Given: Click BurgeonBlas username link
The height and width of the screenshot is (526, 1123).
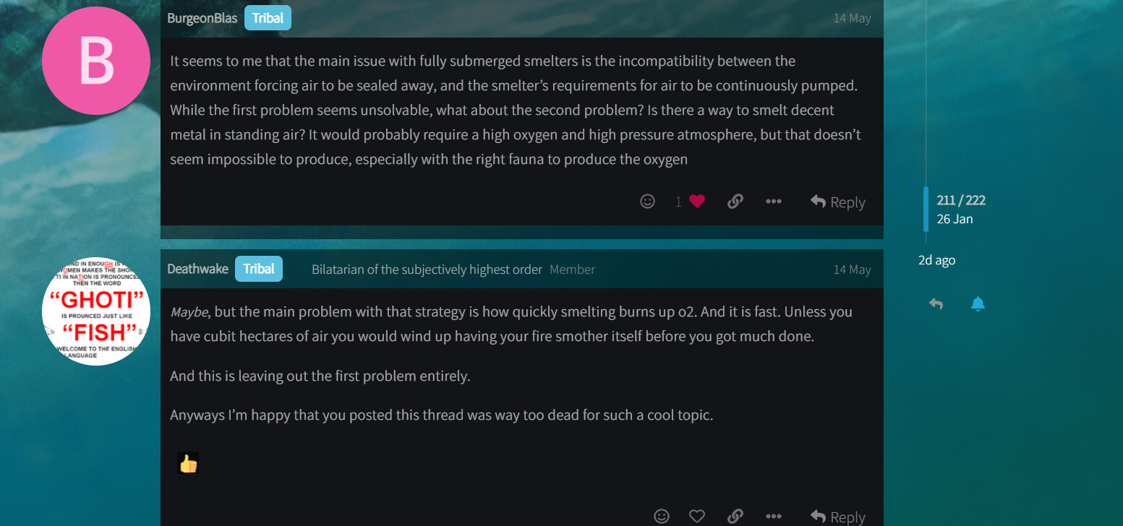Looking at the screenshot, I should pyautogui.click(x=202, y=17).
